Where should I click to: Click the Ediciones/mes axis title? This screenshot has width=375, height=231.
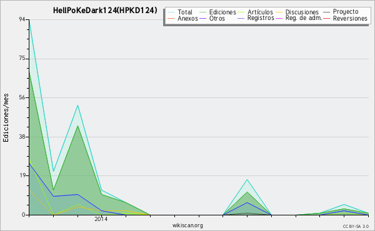click(6, 118)
